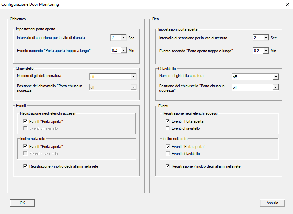Click dropdown arrow of Rea. 'Porta aperta troppo a lungo'
Image resolution: width=293 pixels, height=214 pixels.
point(265,51)
